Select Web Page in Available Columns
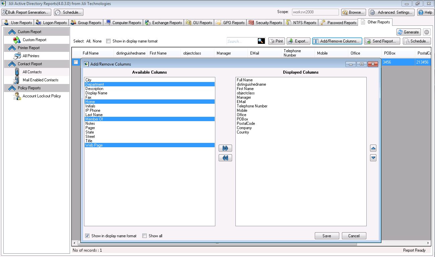The image size is (435, 257). (150, 145)
